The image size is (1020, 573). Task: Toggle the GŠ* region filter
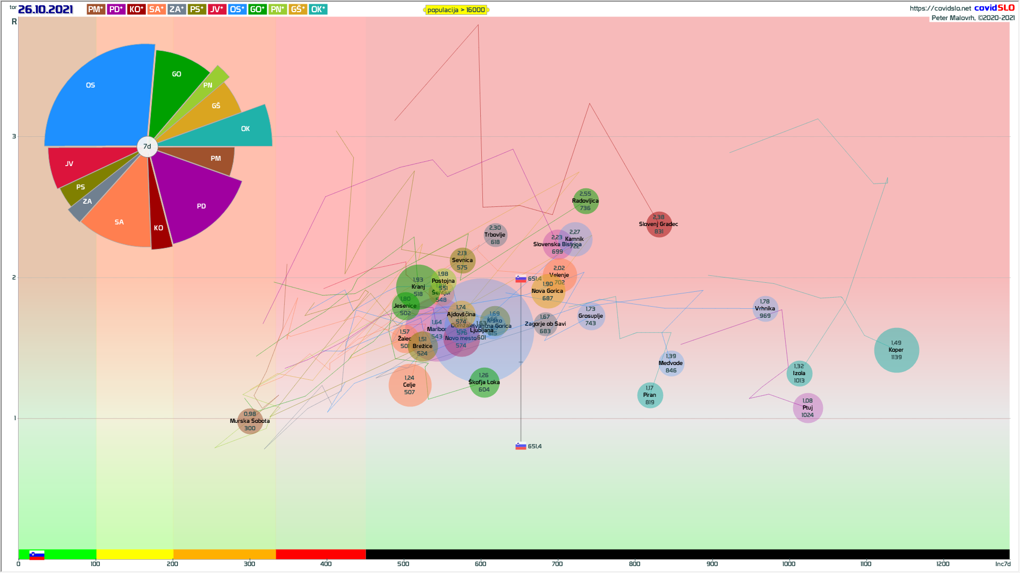click(297, 10)
